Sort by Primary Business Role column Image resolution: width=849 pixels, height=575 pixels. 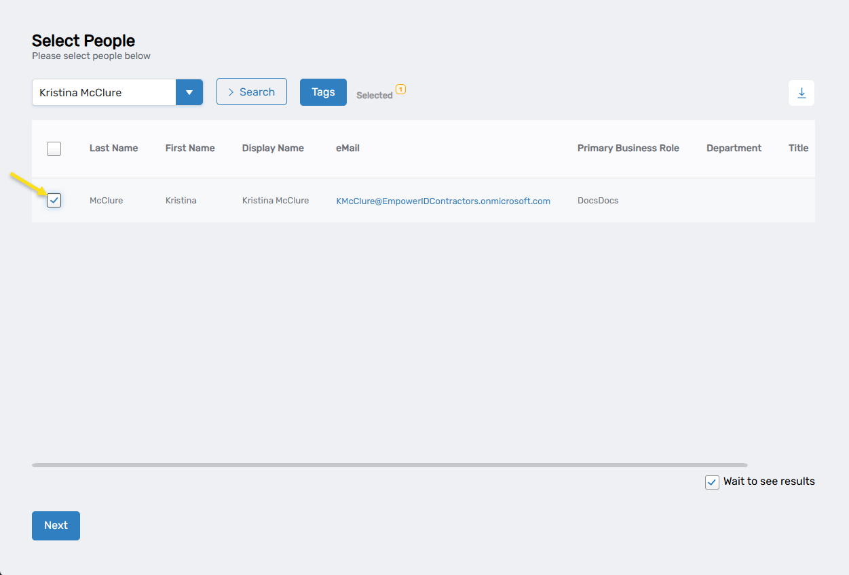pos(628,148)
